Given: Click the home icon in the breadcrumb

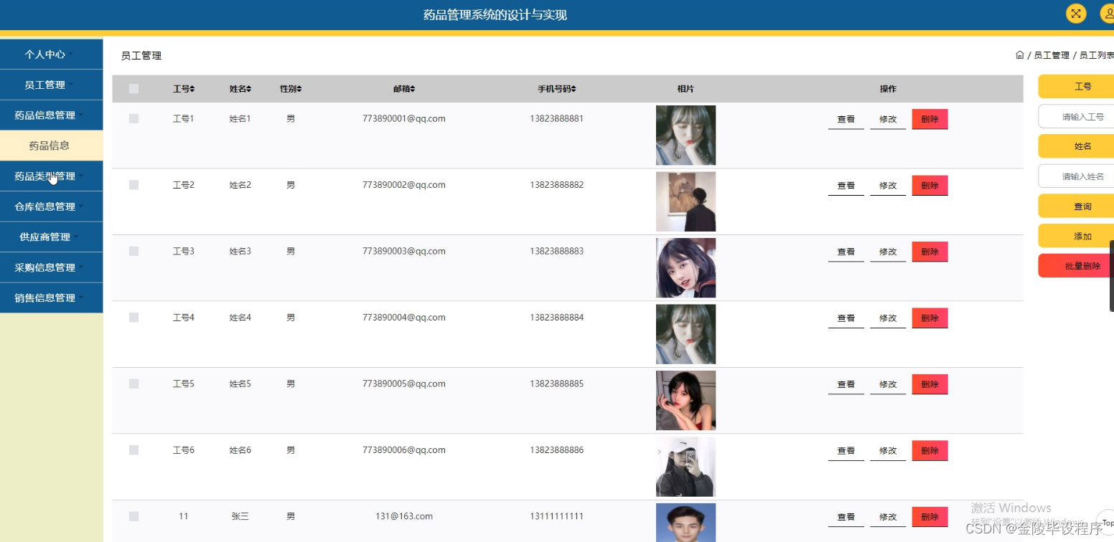Looking at the screenshot, I should click(x=1019, y=54).
